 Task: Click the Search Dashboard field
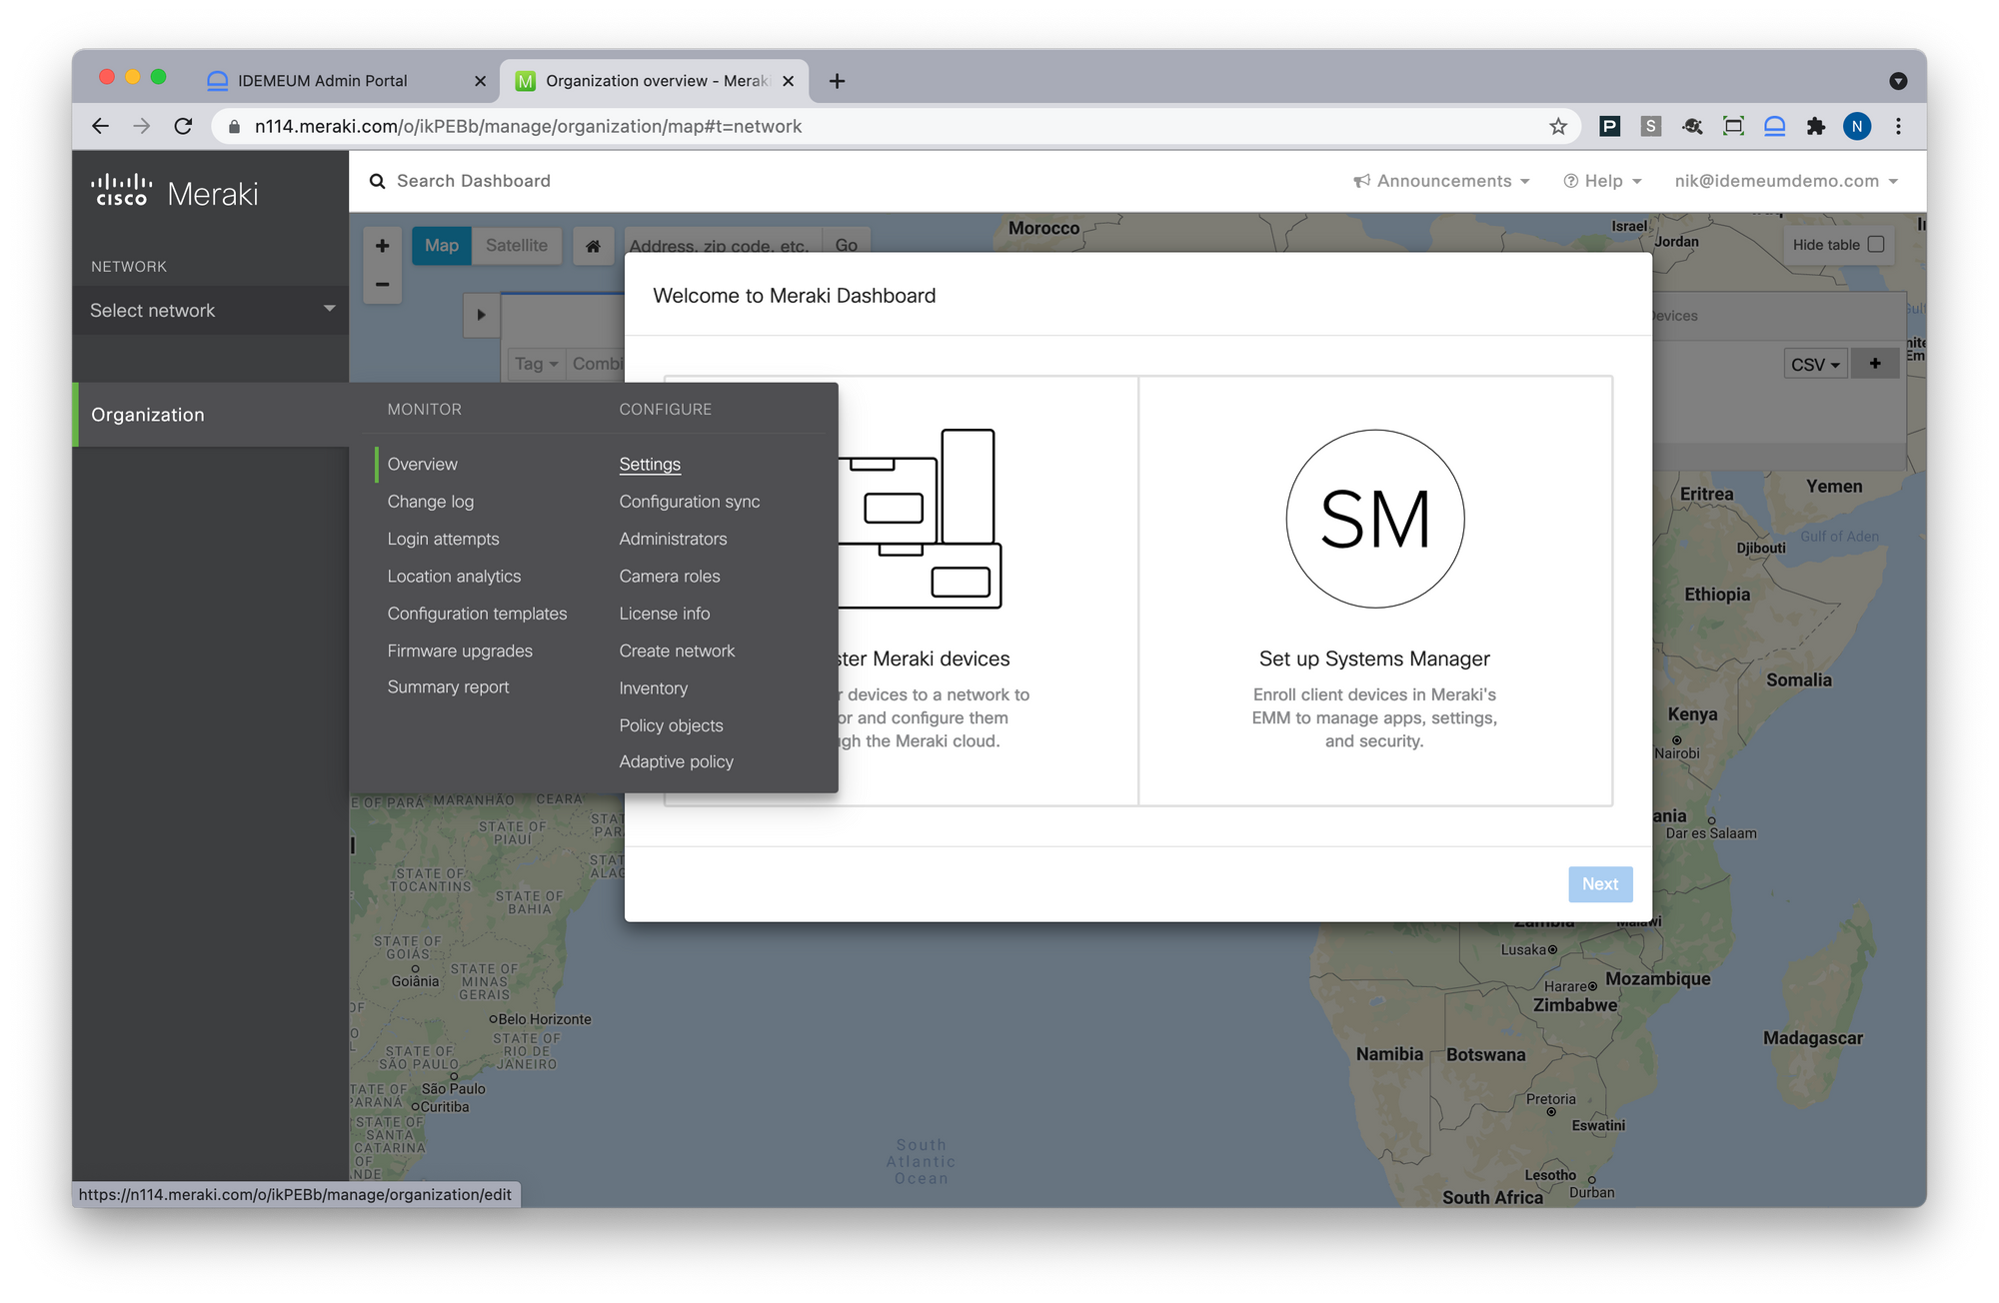pyautogui.click(x=474, y=181)
